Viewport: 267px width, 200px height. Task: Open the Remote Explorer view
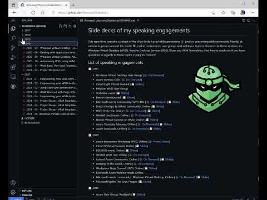pos(13,77)
